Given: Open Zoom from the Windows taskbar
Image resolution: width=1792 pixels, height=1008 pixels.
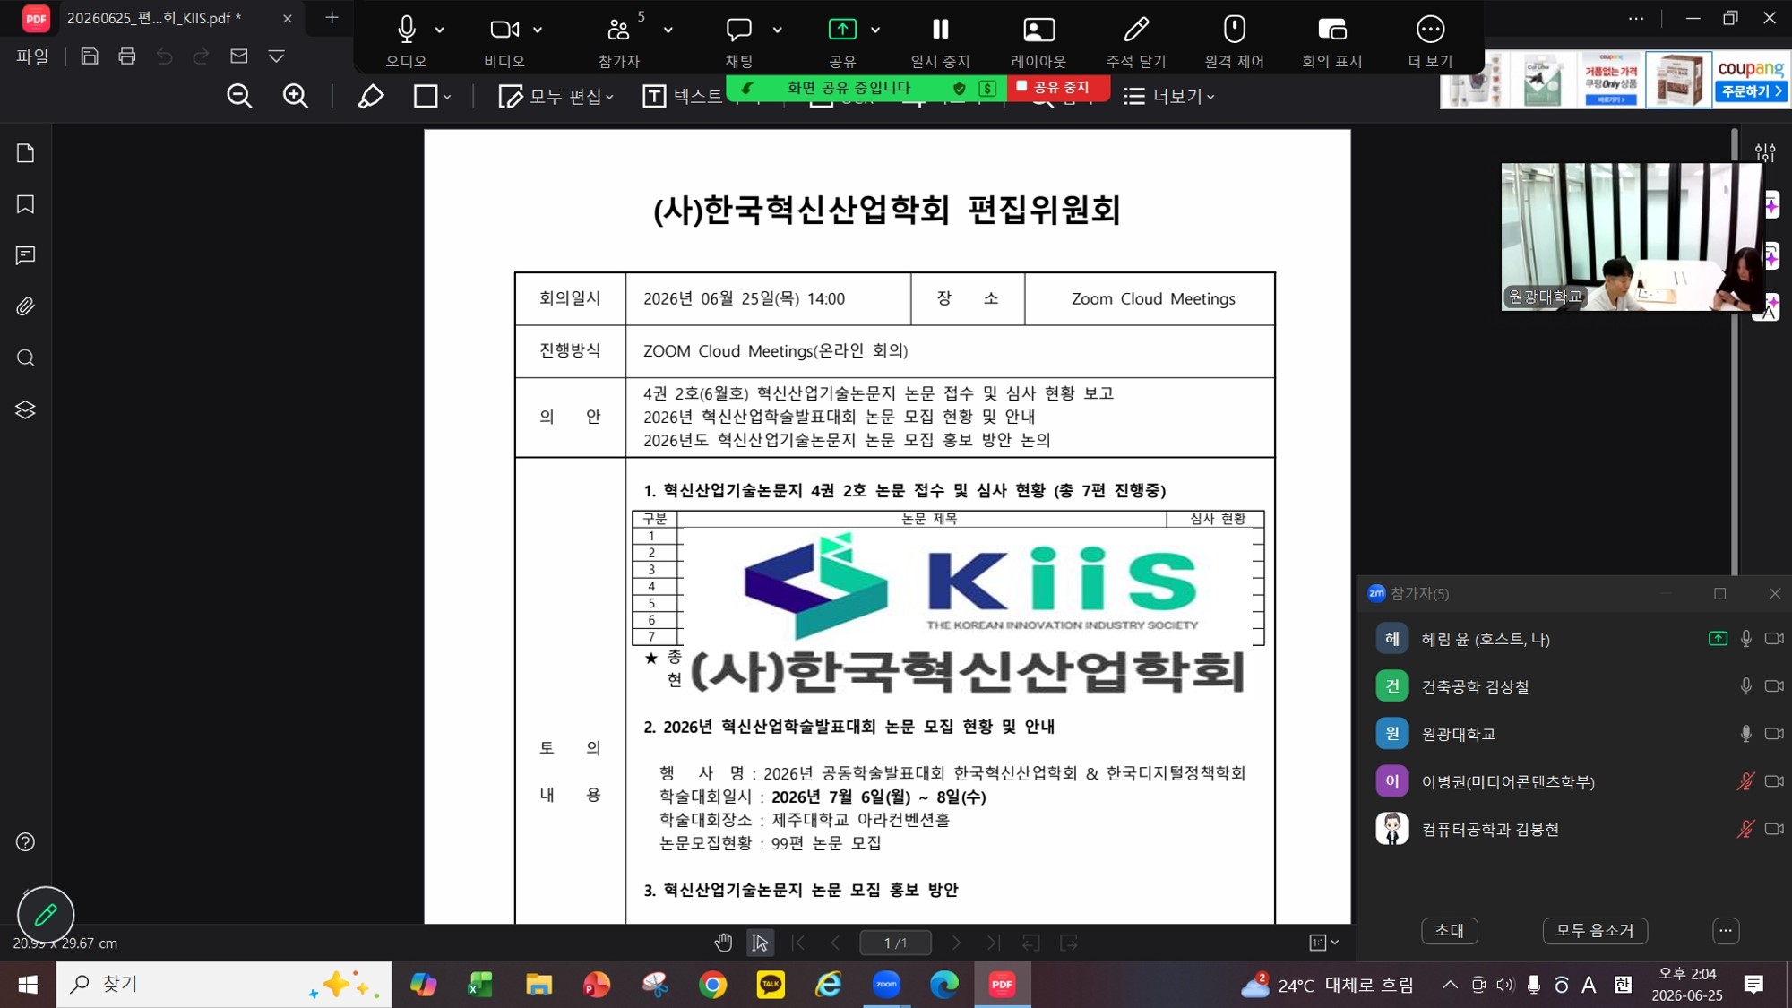Looking at the screenshot, I should pos(886,984).
